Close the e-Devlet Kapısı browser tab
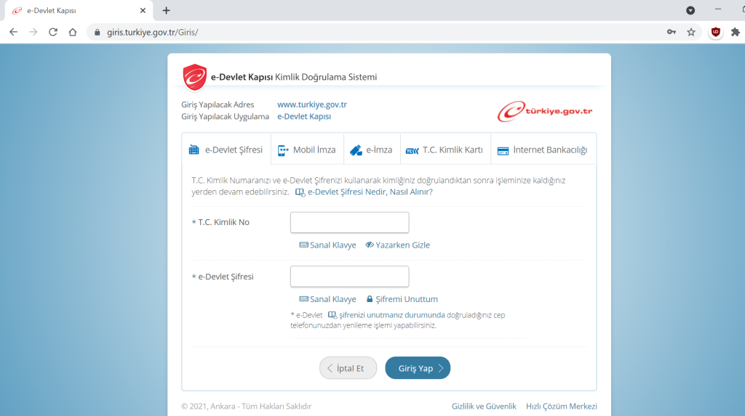This screenshot has height=416, width=745. (143, 10)
